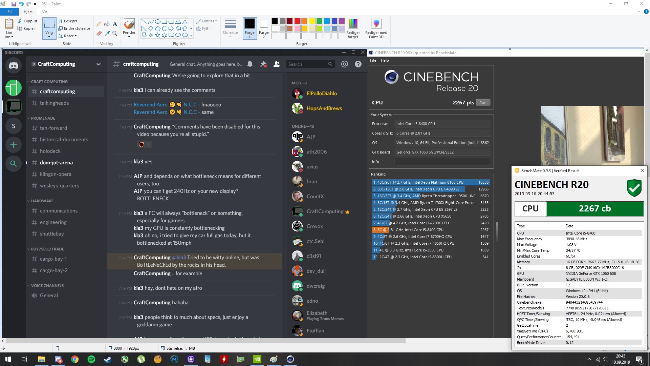Select the Pencil tool
This screenshot has width=650, height=366.
99,24
